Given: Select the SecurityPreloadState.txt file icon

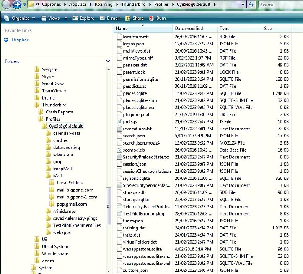Looking at the screenshot, I should [x=119, y=157].
